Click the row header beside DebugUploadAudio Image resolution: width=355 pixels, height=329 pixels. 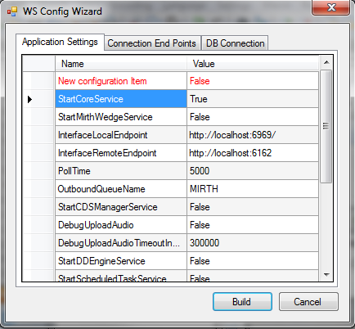[x=38, y=225]
